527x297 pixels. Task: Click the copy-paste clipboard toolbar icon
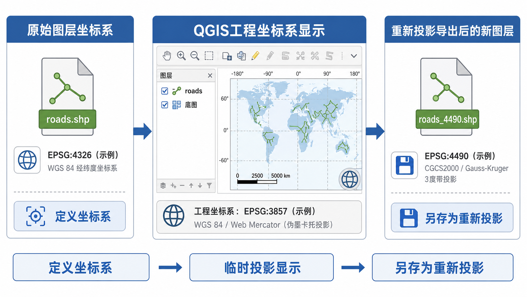click(x=241, y=56)
